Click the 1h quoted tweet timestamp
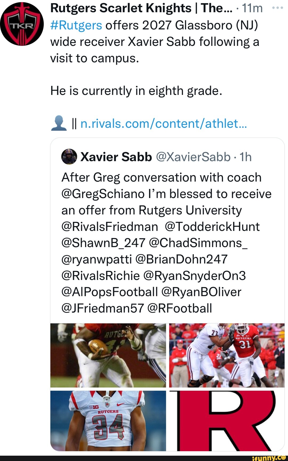 point(246,157)
